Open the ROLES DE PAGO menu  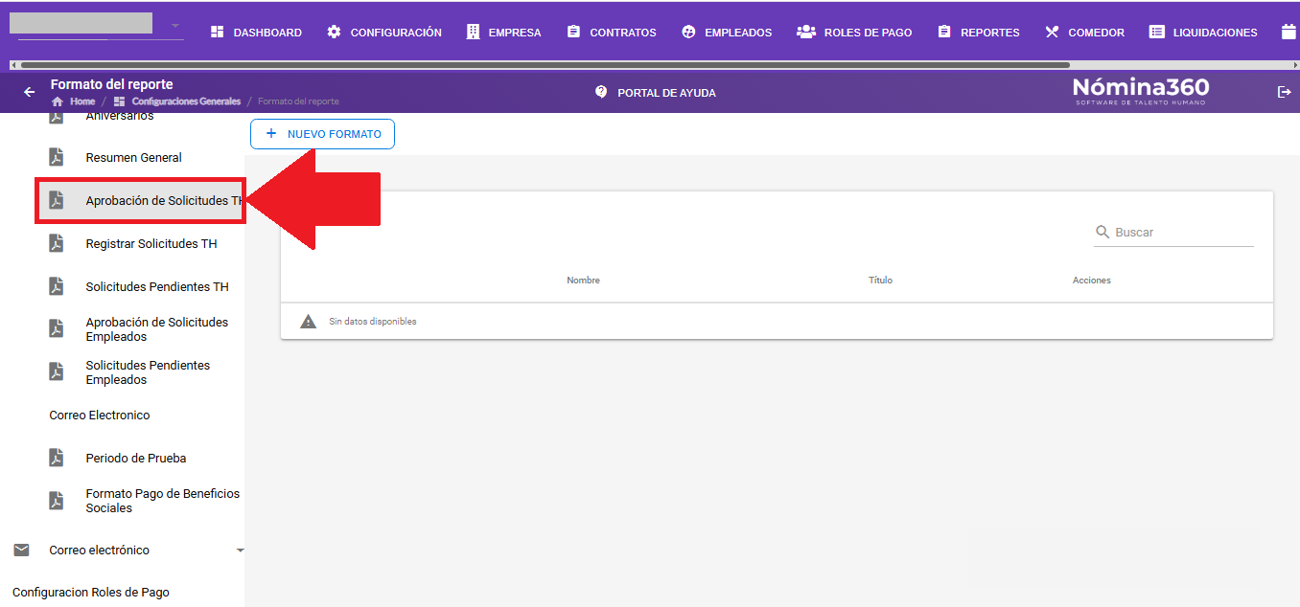point(854,33)
